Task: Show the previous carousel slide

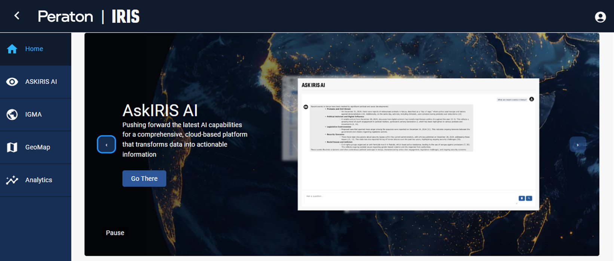Action: tap(106, 145)
